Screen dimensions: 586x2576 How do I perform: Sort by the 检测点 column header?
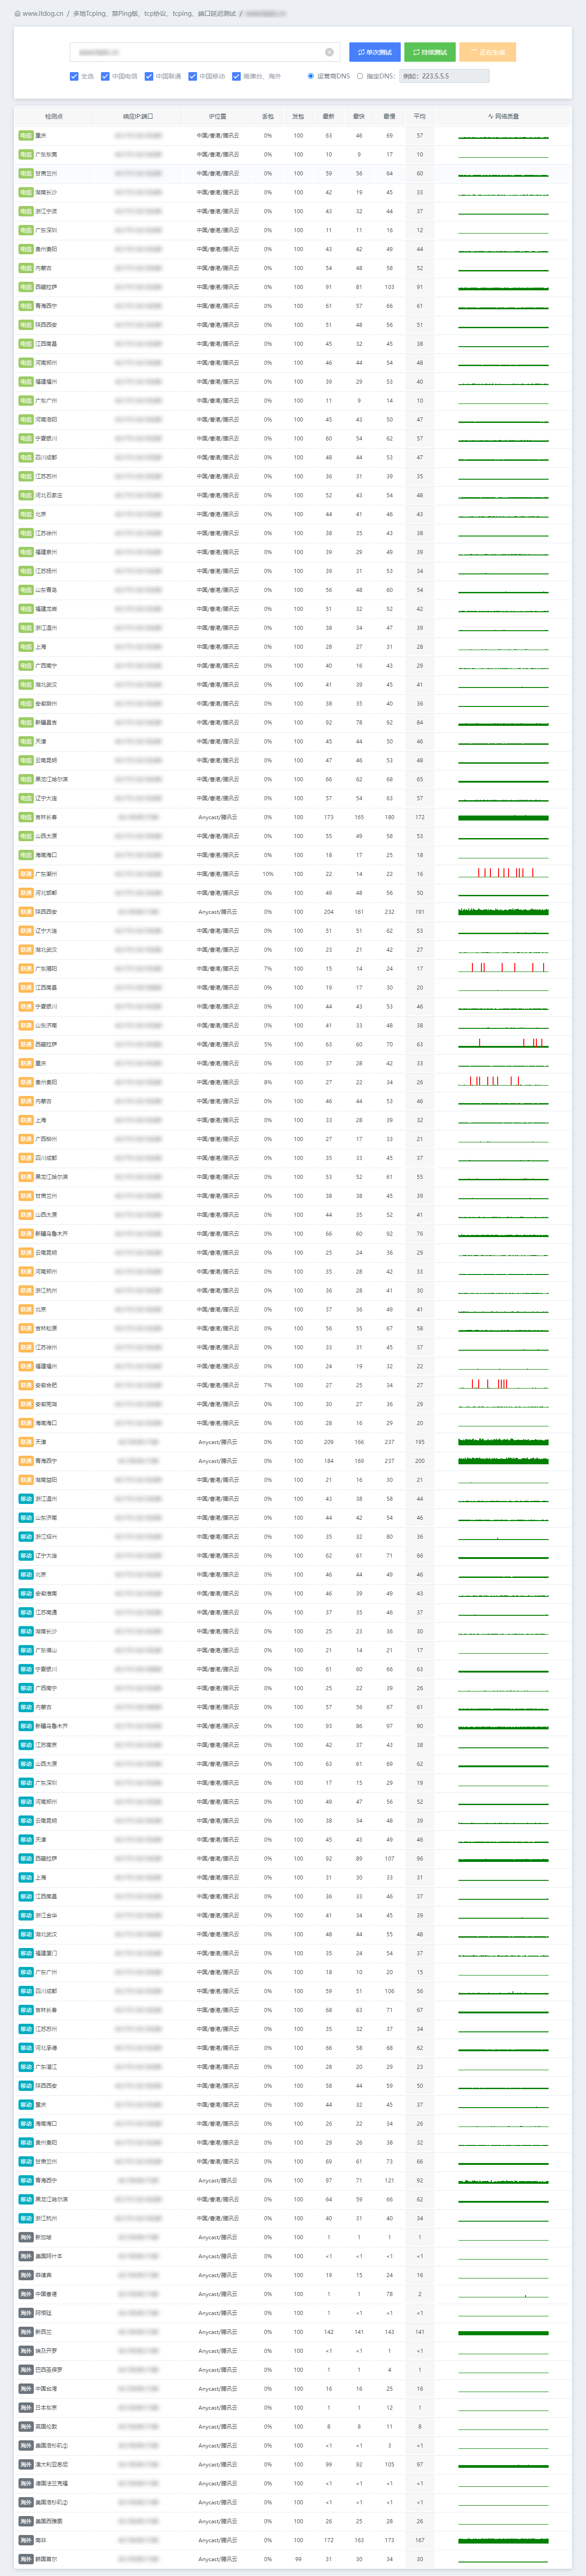[x=54, y=116]
